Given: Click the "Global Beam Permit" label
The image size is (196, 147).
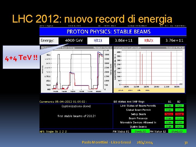Looking at the screenshot, I should tap(138, 110).
